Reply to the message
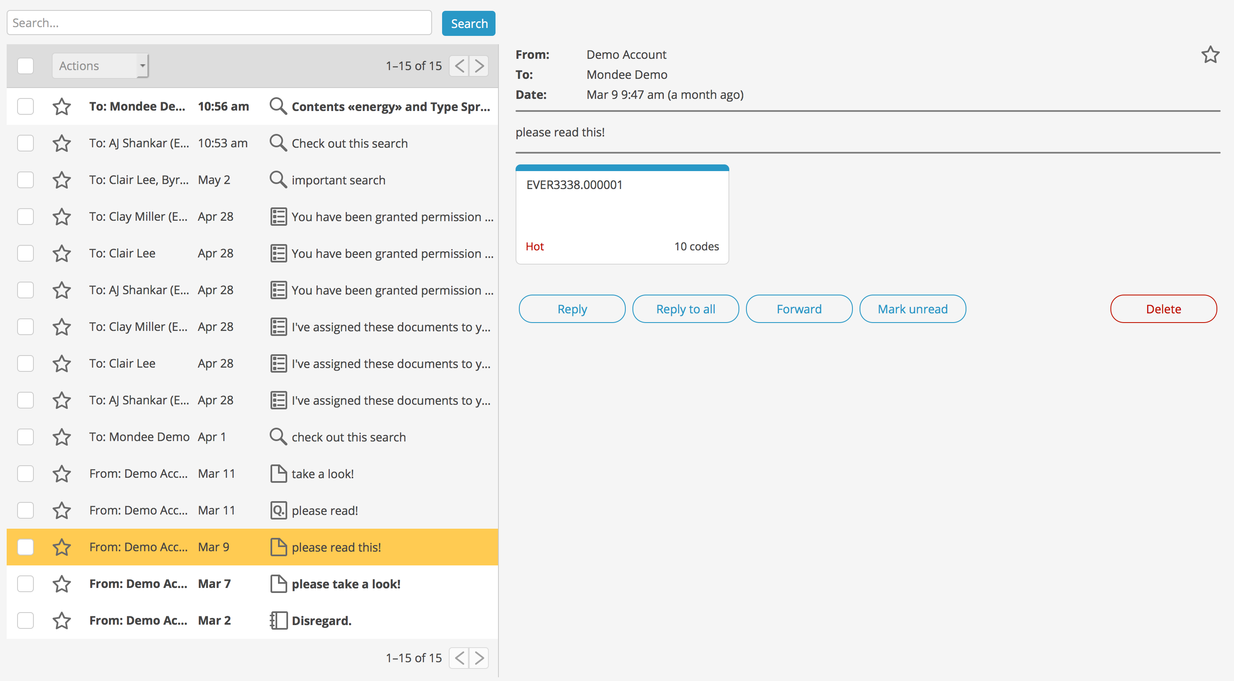Image resolution: width=1234 pixels, height=681 pixels. 572,309
